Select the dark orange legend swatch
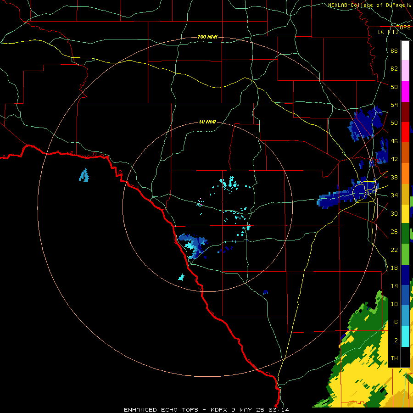 pyautogui.click(x=405, y=152)
